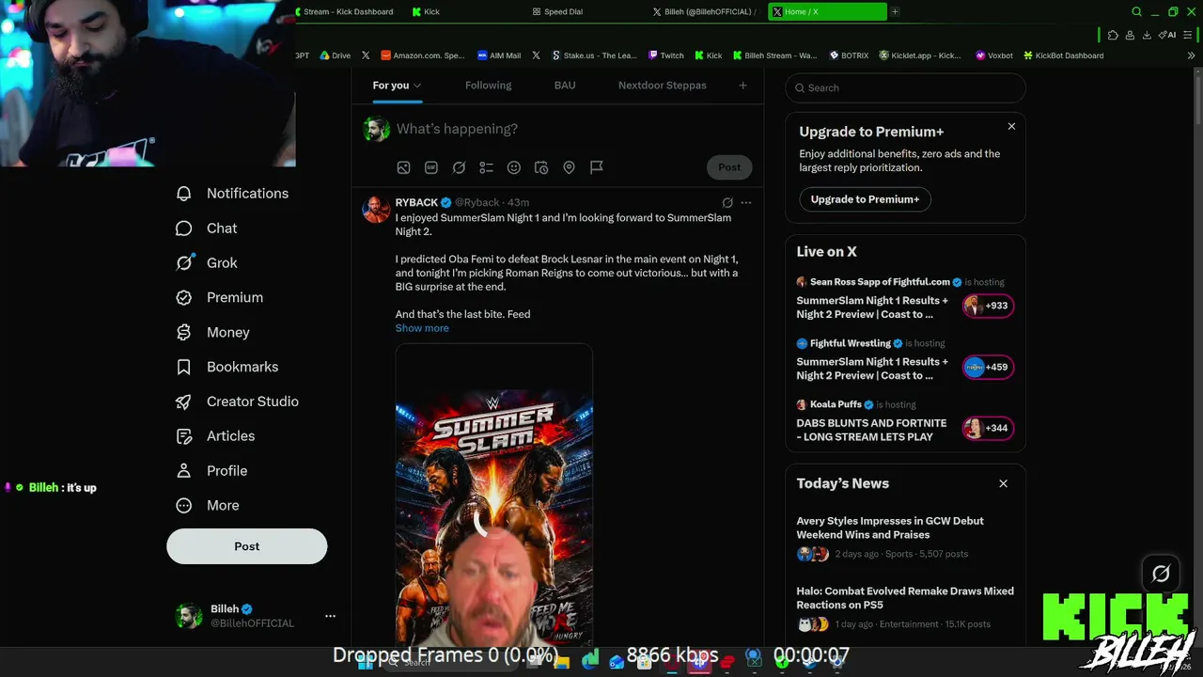Open the Kicklet.app bookmark
The width and height of the screenshot is (1203, 677).
click(x=920, y=55)
